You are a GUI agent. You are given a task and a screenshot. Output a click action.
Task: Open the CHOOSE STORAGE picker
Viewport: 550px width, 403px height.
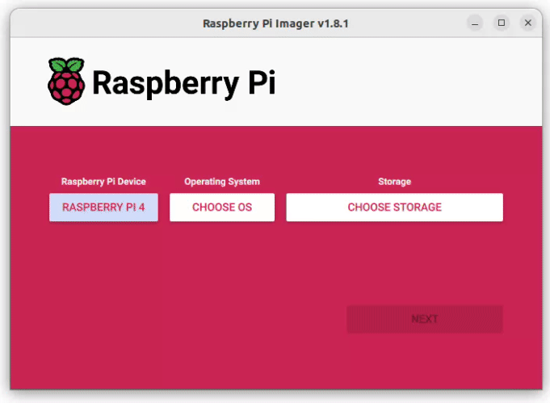(x=394, y=208)
